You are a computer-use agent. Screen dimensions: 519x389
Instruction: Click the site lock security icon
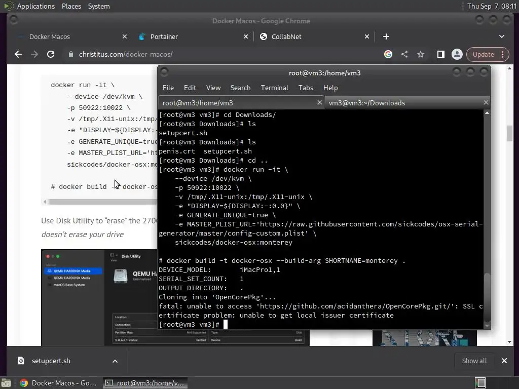click(70, 54)
